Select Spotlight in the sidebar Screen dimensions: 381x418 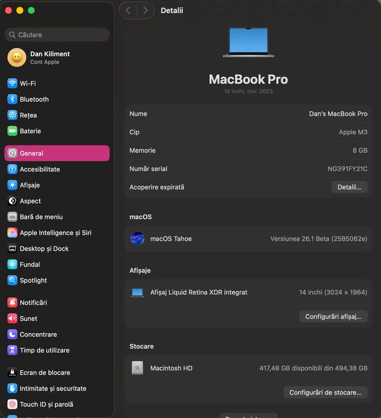click(57, 280)
